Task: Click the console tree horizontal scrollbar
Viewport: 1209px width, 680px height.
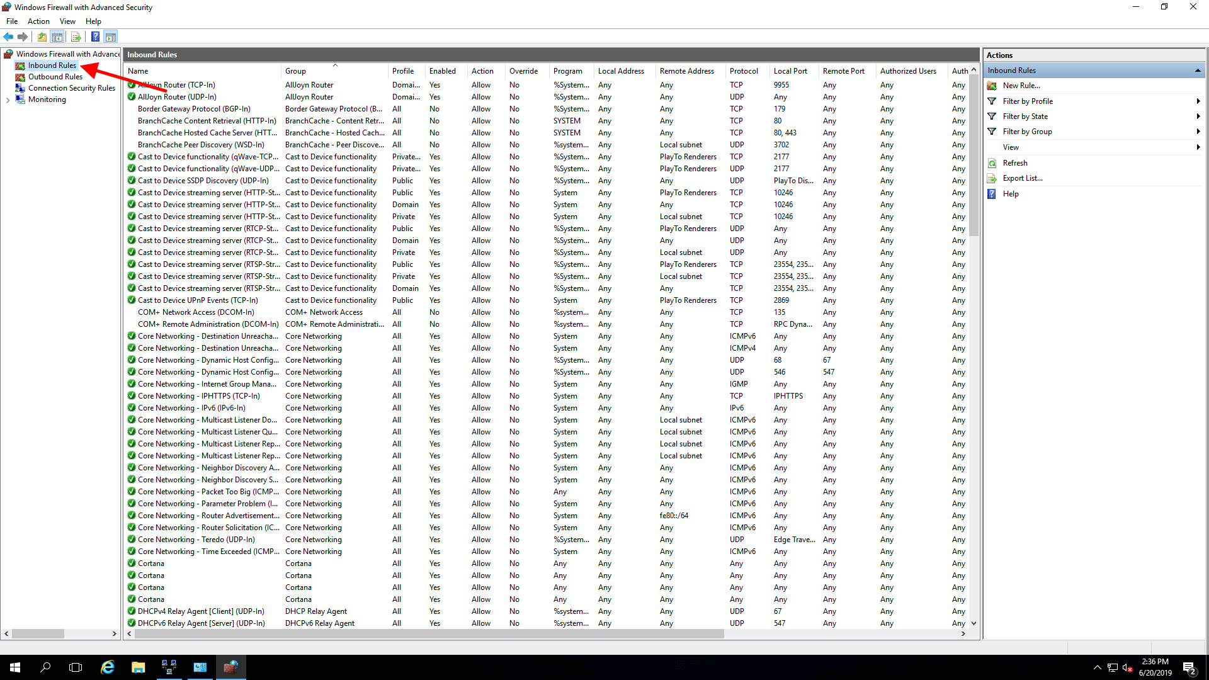Action: coord(38,634)
